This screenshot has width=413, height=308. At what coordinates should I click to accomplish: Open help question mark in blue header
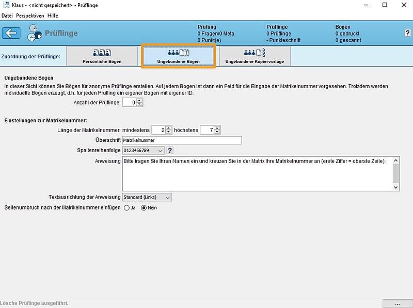(407, 33)
